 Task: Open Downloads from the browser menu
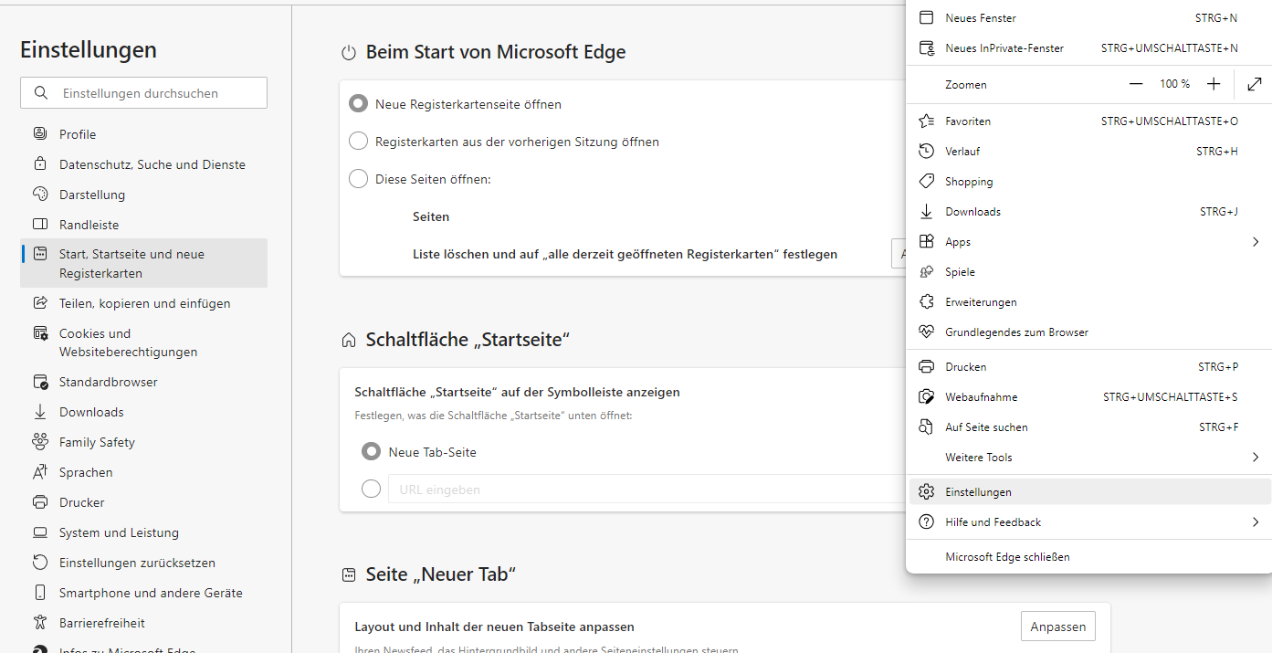[x=972, y=212]
